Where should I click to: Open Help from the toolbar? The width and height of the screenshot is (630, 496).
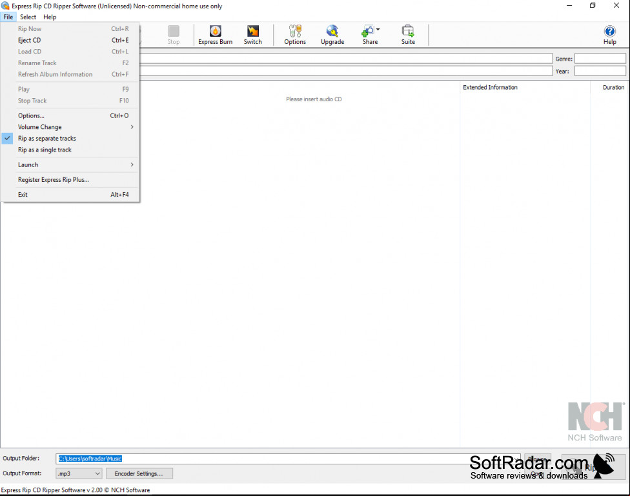coord(609,35)
